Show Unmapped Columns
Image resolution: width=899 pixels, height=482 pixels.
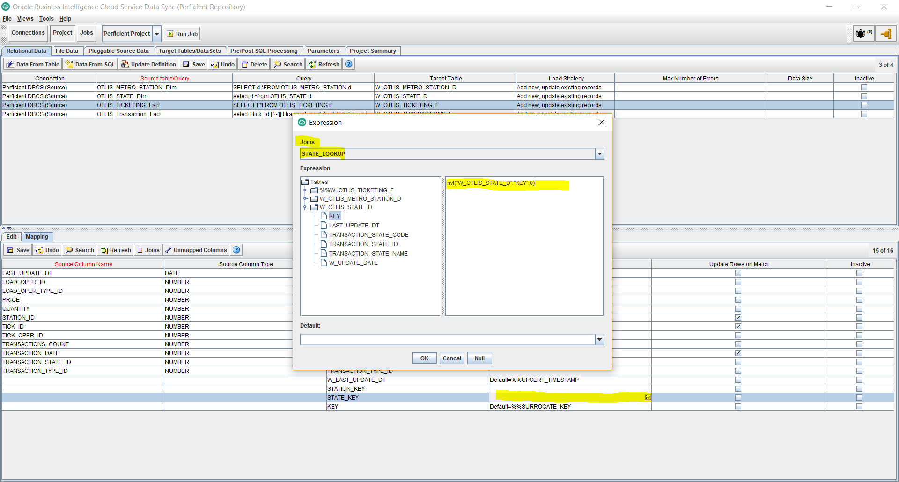tap(196, 250)
